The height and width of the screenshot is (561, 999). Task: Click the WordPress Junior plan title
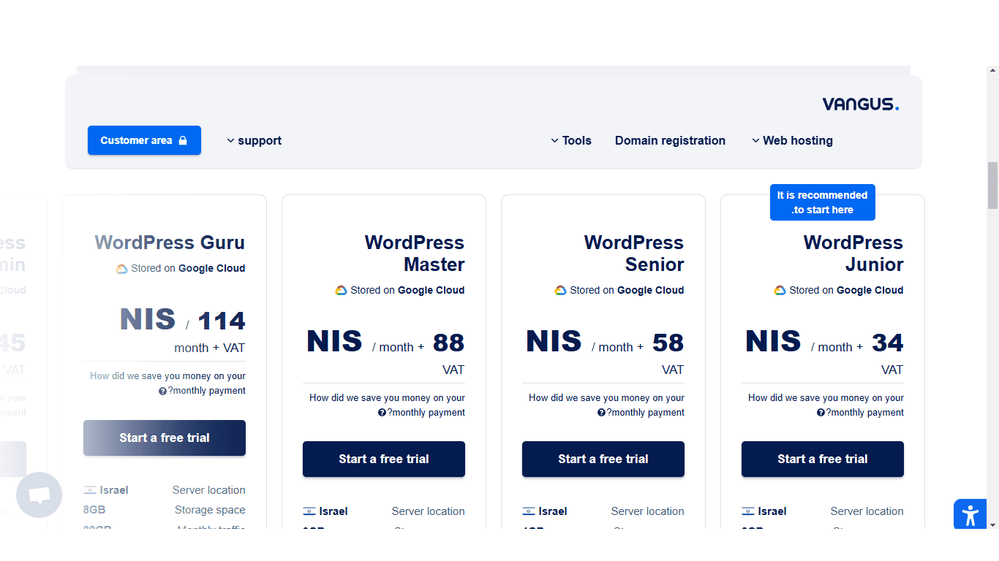coord(853,253)
